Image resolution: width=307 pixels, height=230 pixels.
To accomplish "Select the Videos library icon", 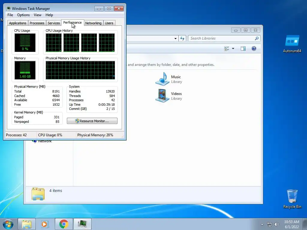I will point(162,96).
